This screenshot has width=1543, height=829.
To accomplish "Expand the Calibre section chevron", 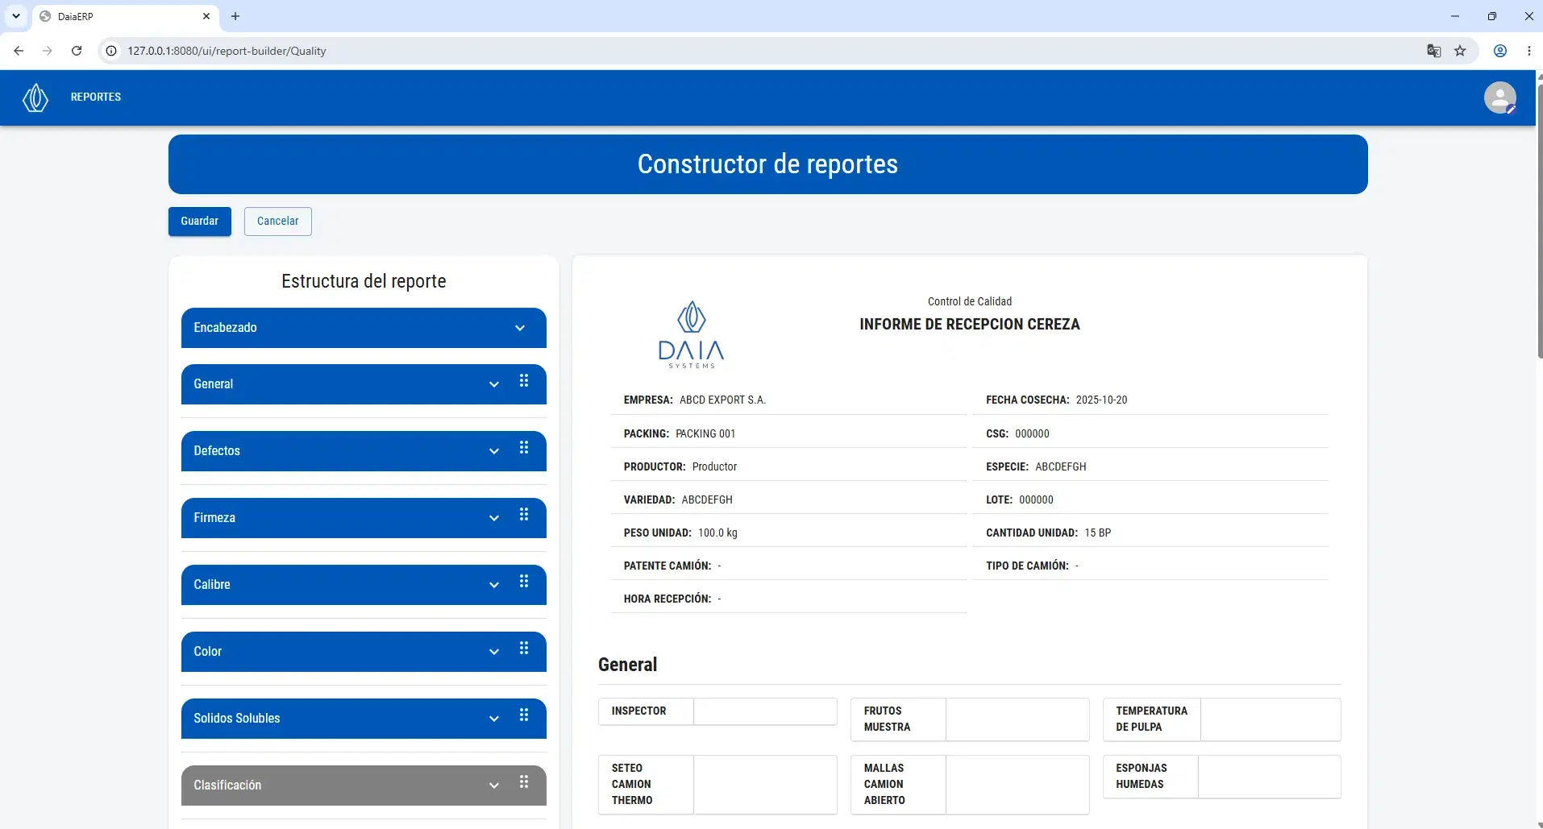I will point(494,585).
